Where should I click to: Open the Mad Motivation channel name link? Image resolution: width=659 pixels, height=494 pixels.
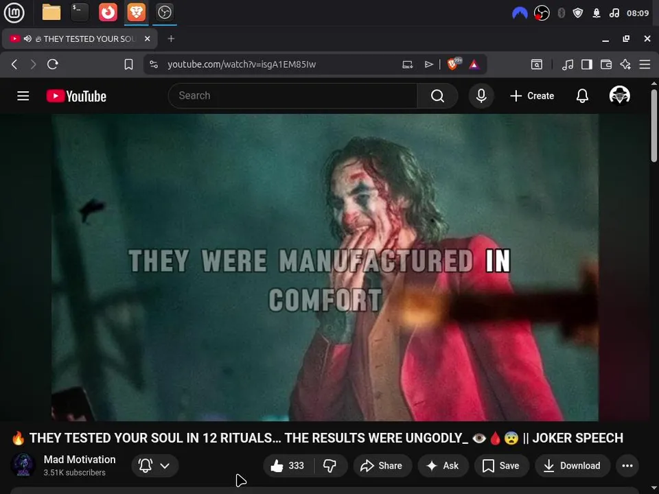click(x=80, y=460)
